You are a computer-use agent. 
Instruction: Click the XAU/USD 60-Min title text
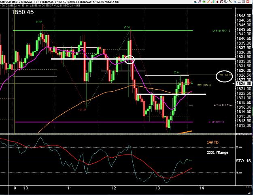tap(10, 2)
